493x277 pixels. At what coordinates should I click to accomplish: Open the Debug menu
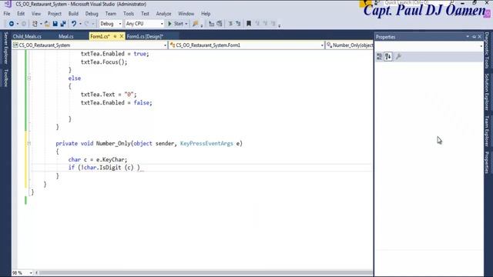[92, 14]
